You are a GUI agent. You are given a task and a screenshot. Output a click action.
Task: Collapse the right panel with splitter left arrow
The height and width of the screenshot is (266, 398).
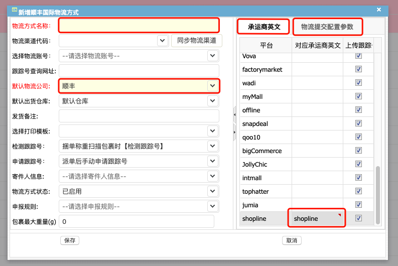point(234,115)
